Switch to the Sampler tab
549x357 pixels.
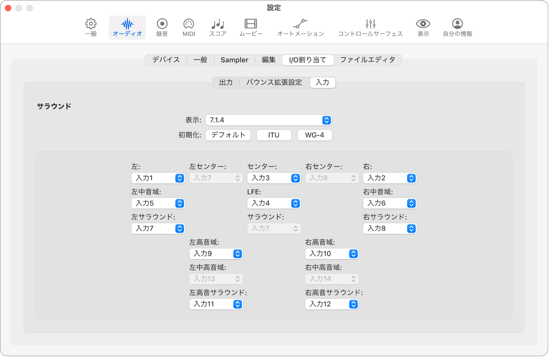click(x=235, y=60)
